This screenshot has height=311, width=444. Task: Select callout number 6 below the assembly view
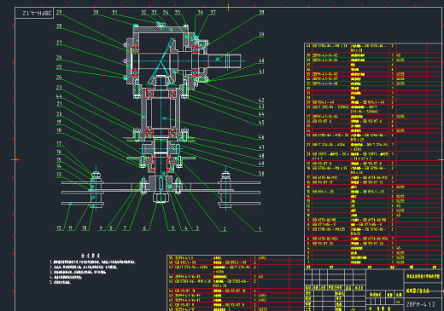(144, 227)
